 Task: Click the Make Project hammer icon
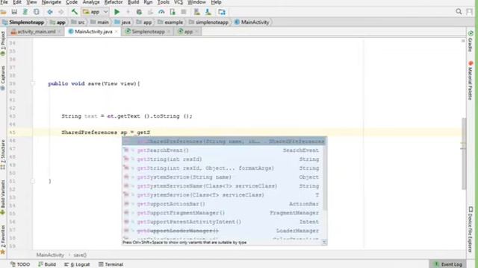pyautogui.click(x=75, y=12)
